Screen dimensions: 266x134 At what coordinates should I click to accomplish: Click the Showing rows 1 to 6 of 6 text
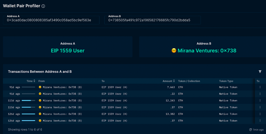click(25, 129)
